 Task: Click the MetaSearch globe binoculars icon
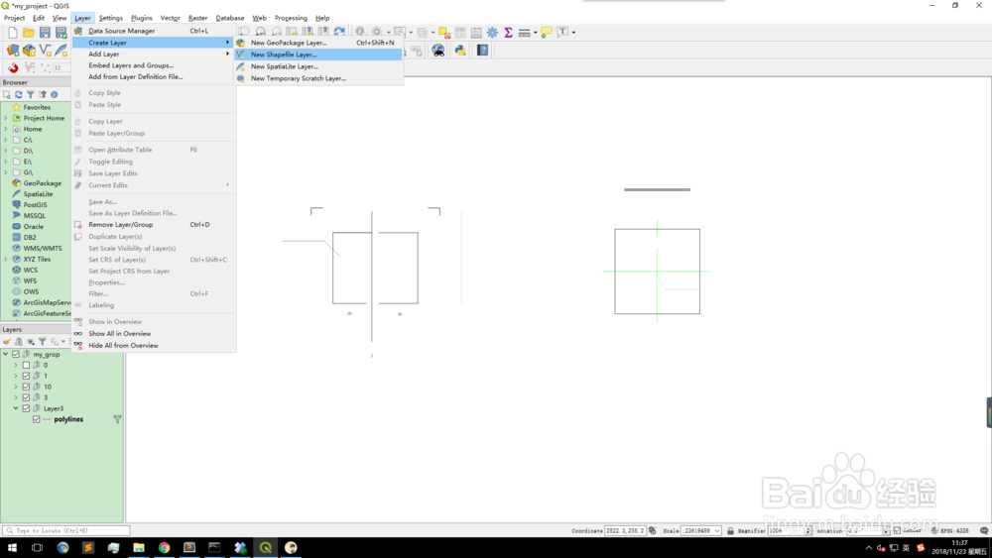437,51
